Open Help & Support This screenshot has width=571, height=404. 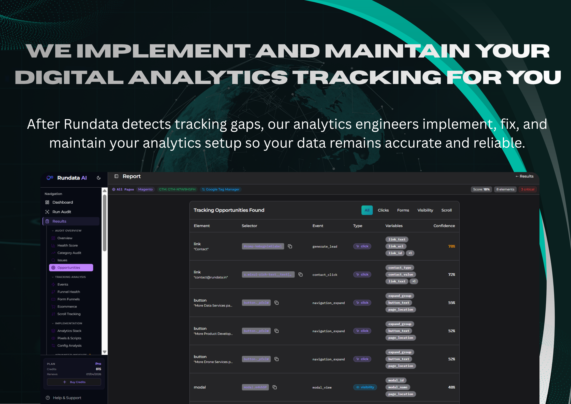tap(67, 398)
